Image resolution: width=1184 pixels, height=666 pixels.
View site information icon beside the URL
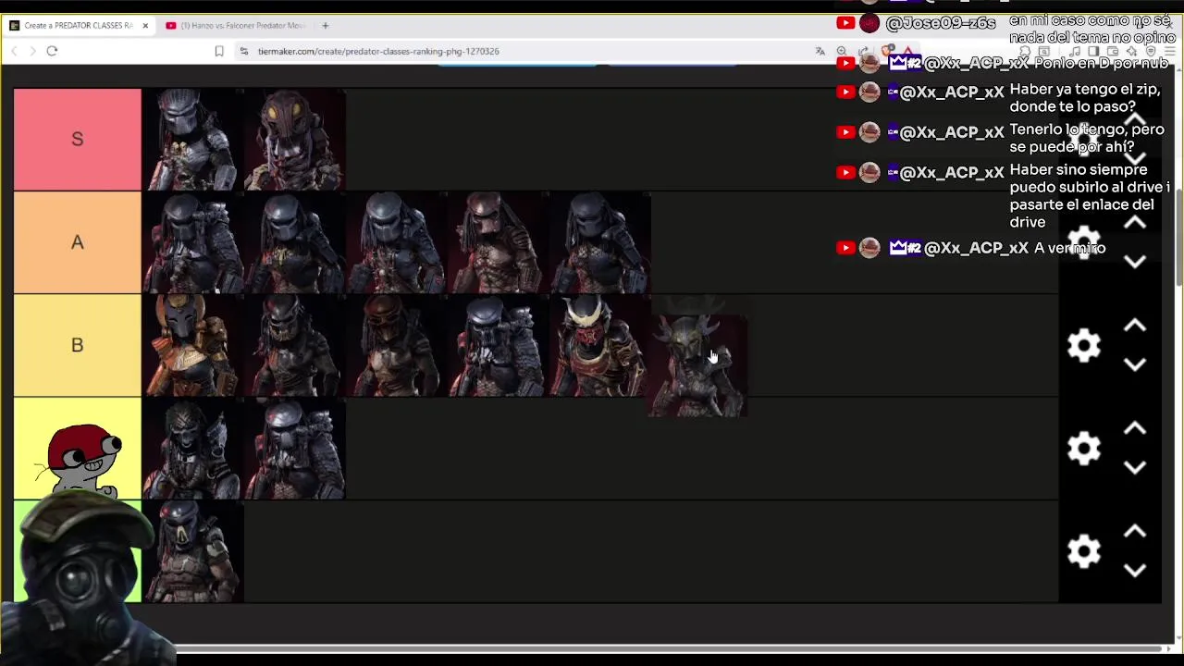[x=243, y=51]
